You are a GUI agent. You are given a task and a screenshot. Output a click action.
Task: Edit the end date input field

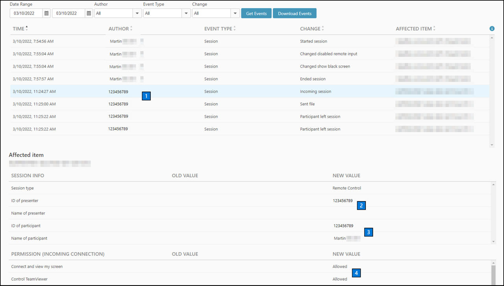[69, 13]
